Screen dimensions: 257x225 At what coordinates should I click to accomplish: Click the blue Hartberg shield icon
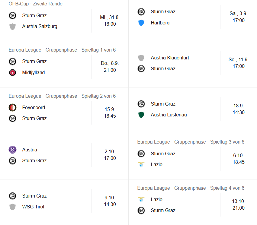click(x=141, y=23)
